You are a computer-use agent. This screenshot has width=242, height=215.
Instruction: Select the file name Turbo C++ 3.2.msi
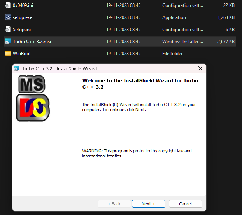point(32,42)
